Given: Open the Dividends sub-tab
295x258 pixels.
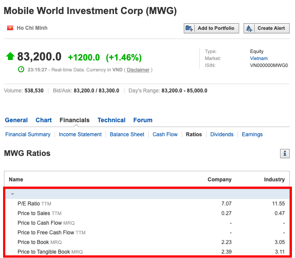Looking at the screenshot, I should click(x=222, y=134).
